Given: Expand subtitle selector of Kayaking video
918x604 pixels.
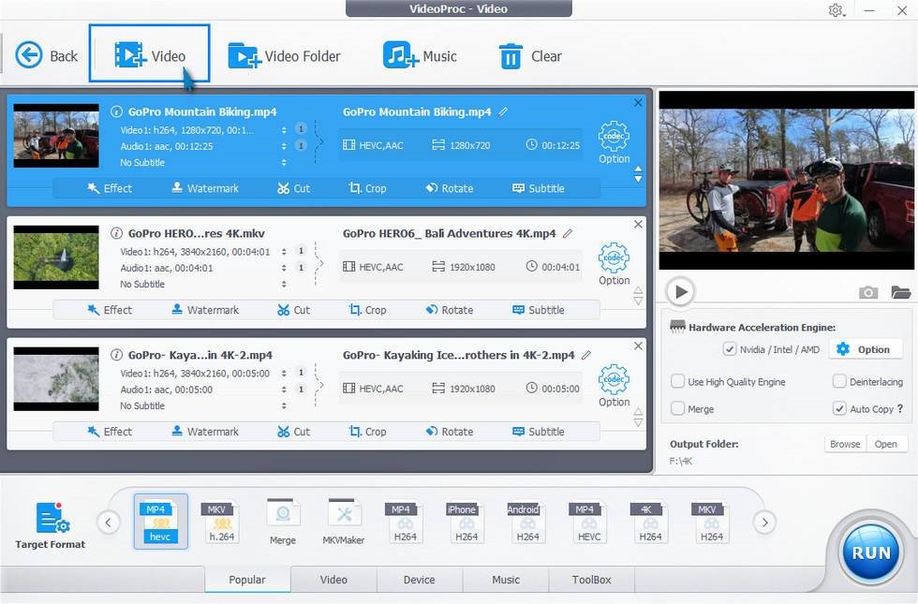Looking at the screenshot, I should tap(284, 405).
